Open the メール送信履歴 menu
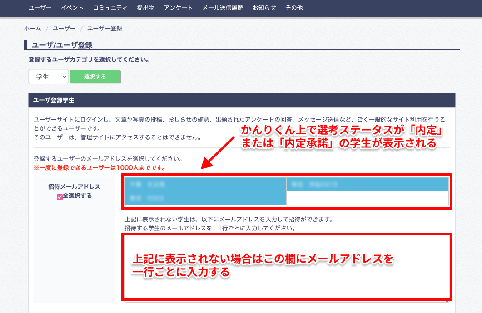Image resolution: width=482 pixels, height=313 pixels. pyautogui.click(x=223, y=8)
